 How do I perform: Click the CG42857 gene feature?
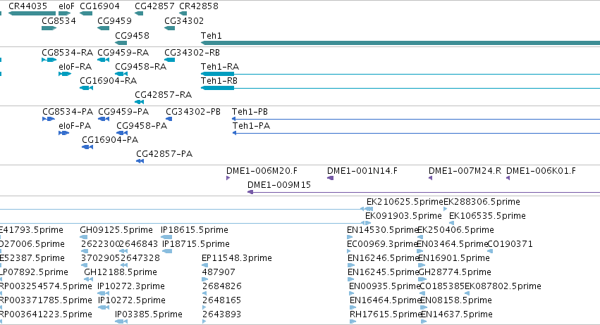tap(139, 13)
